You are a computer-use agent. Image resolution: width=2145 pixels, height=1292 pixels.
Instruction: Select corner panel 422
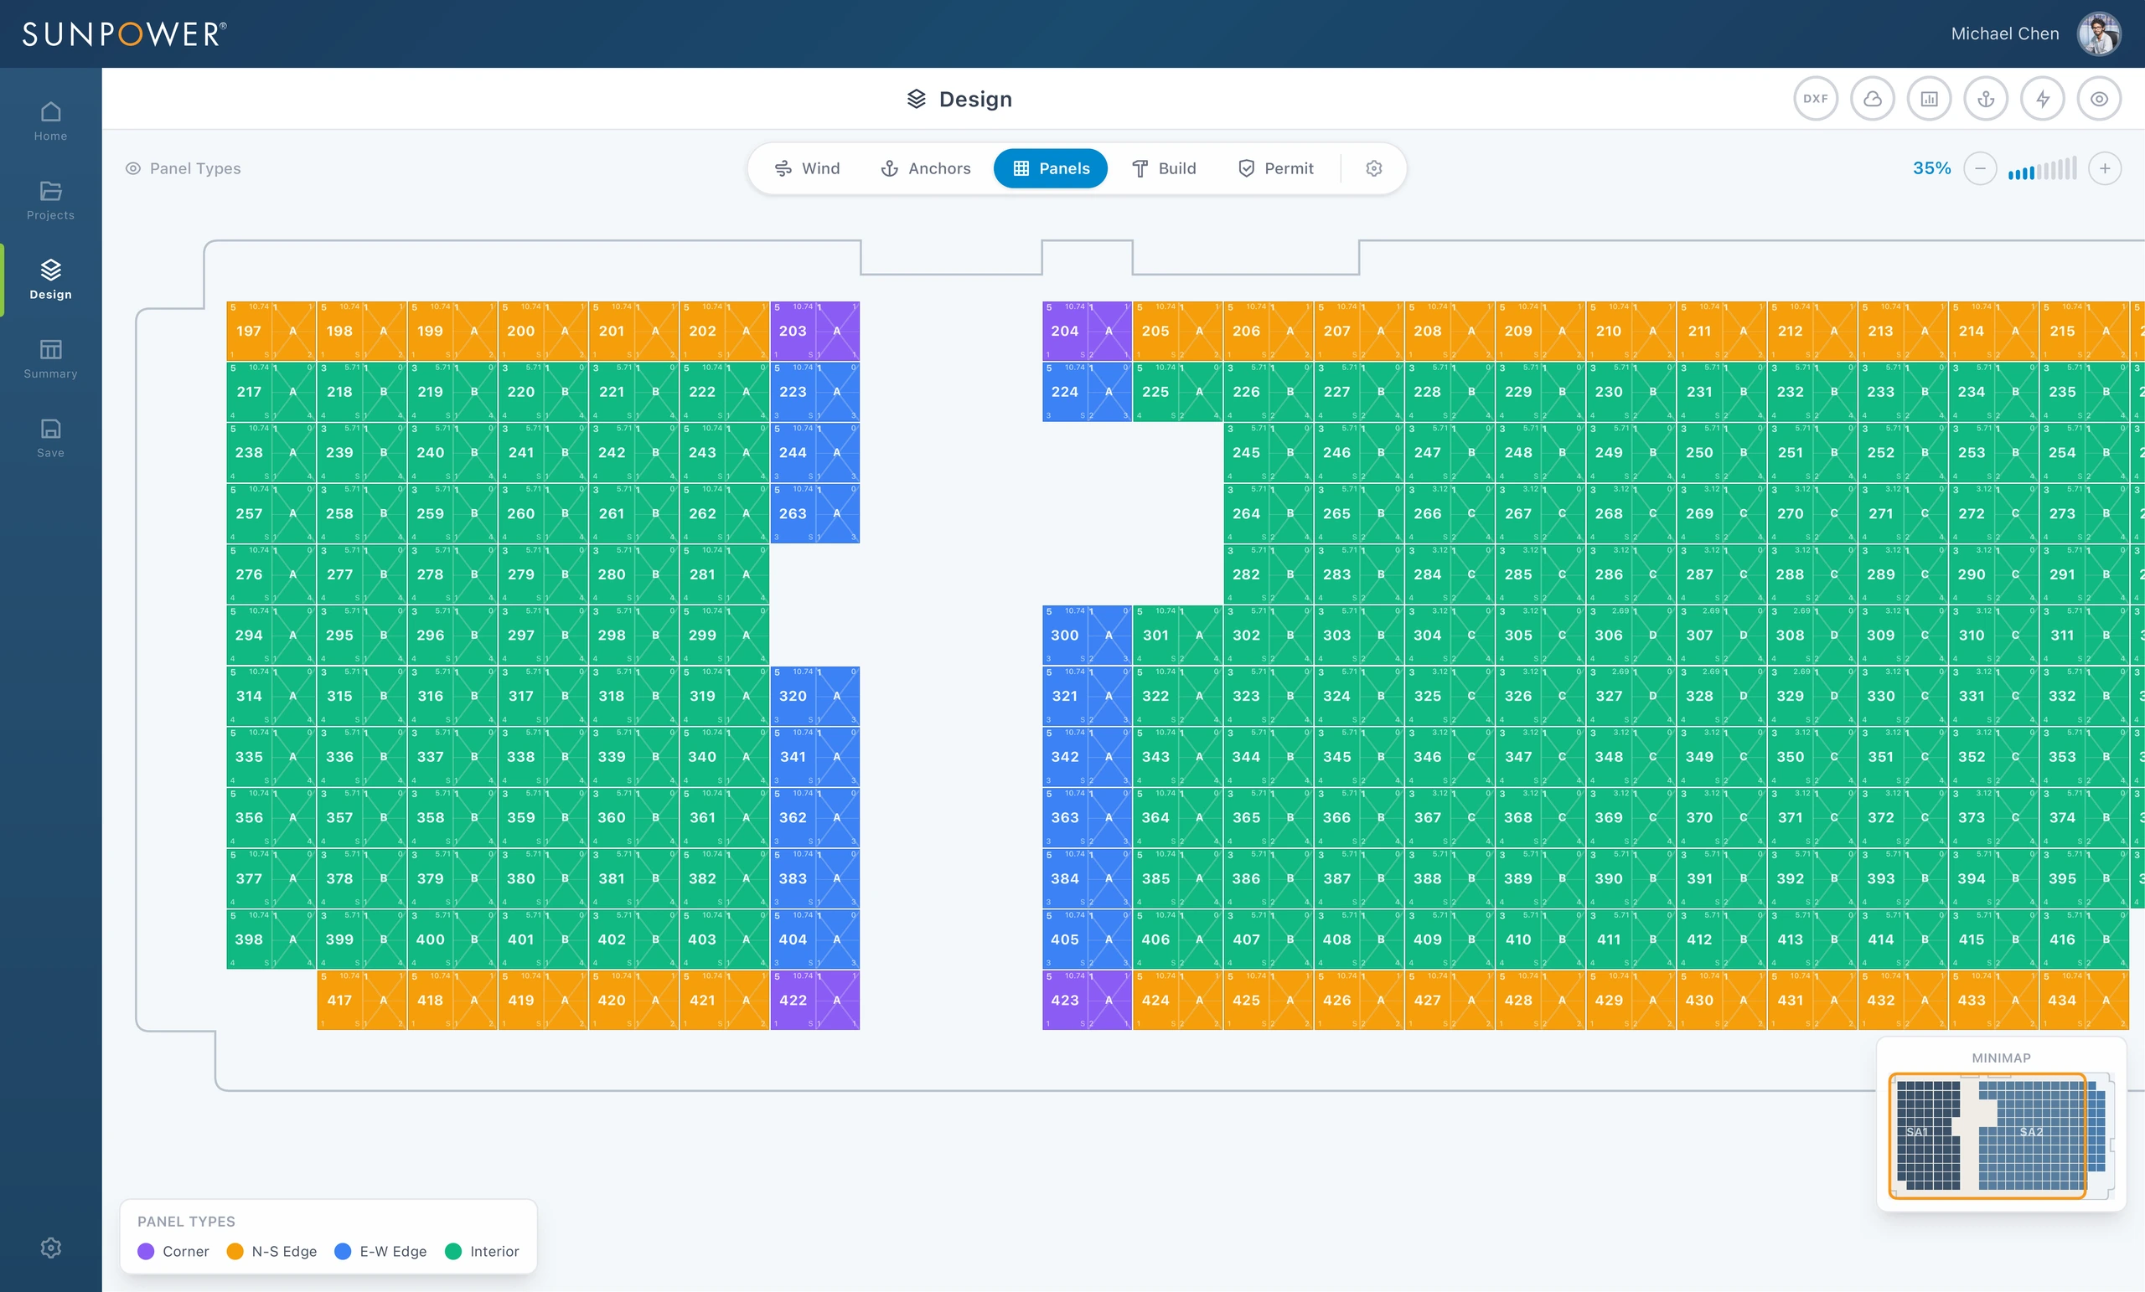[814, 1001]
